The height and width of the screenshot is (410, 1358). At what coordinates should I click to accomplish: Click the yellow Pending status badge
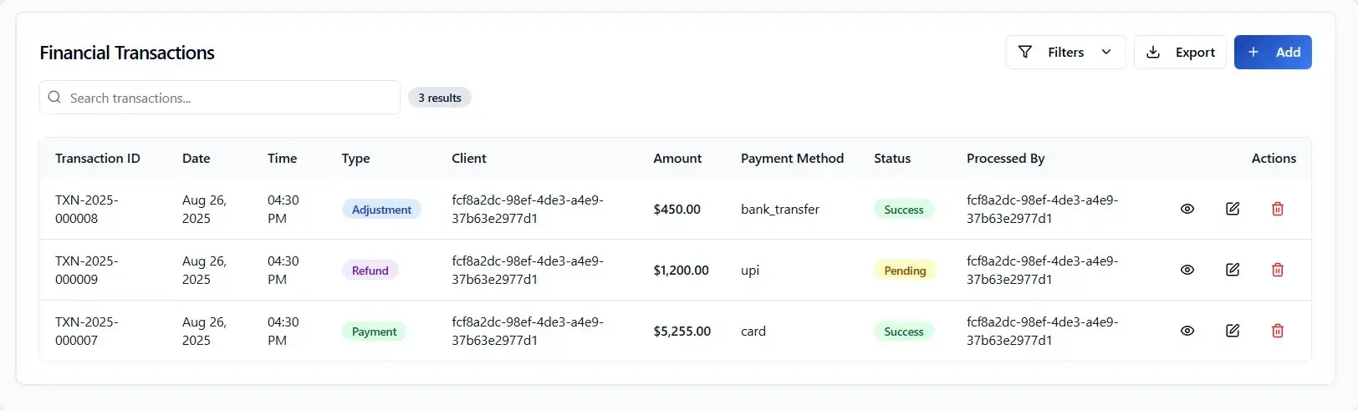[x=905, y=271]
